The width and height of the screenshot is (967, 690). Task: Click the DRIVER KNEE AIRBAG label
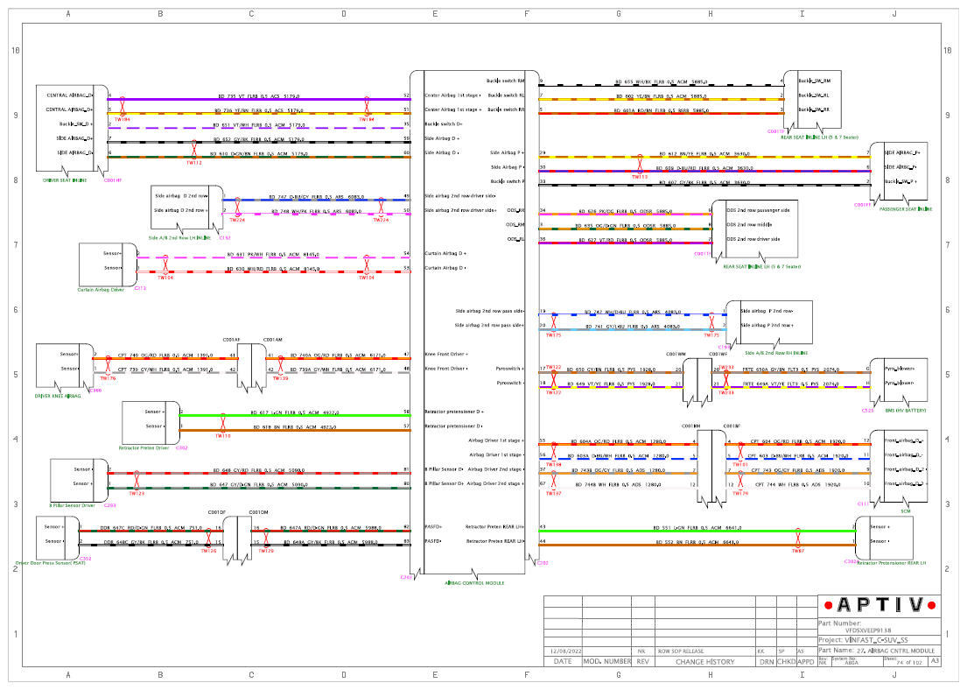coord(58,396)
